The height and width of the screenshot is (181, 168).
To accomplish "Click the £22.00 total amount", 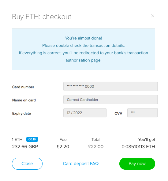I will click(x=96, y=147).
